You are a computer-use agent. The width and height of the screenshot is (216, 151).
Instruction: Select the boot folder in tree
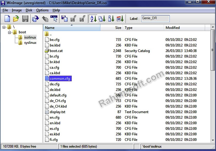point(22,32)
